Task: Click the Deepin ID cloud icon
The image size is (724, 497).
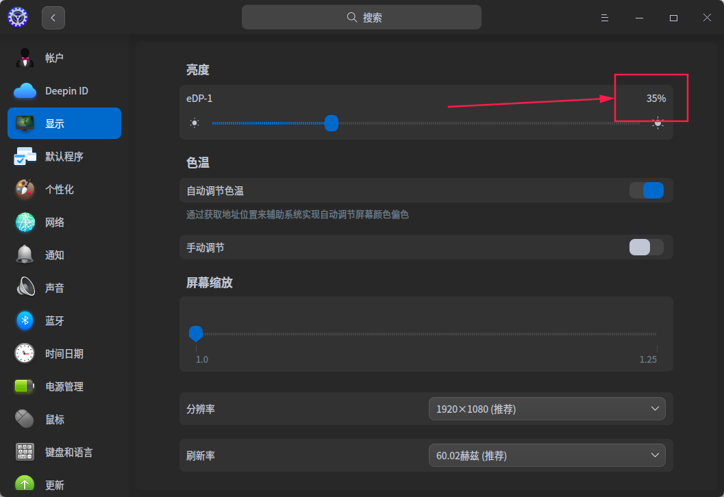Action: pyautogui.click(x=25, y=90)
